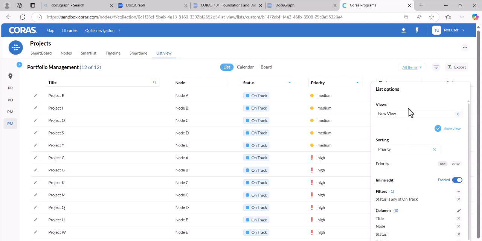Edit columns with pencil icon

click(x=459, y=210)
